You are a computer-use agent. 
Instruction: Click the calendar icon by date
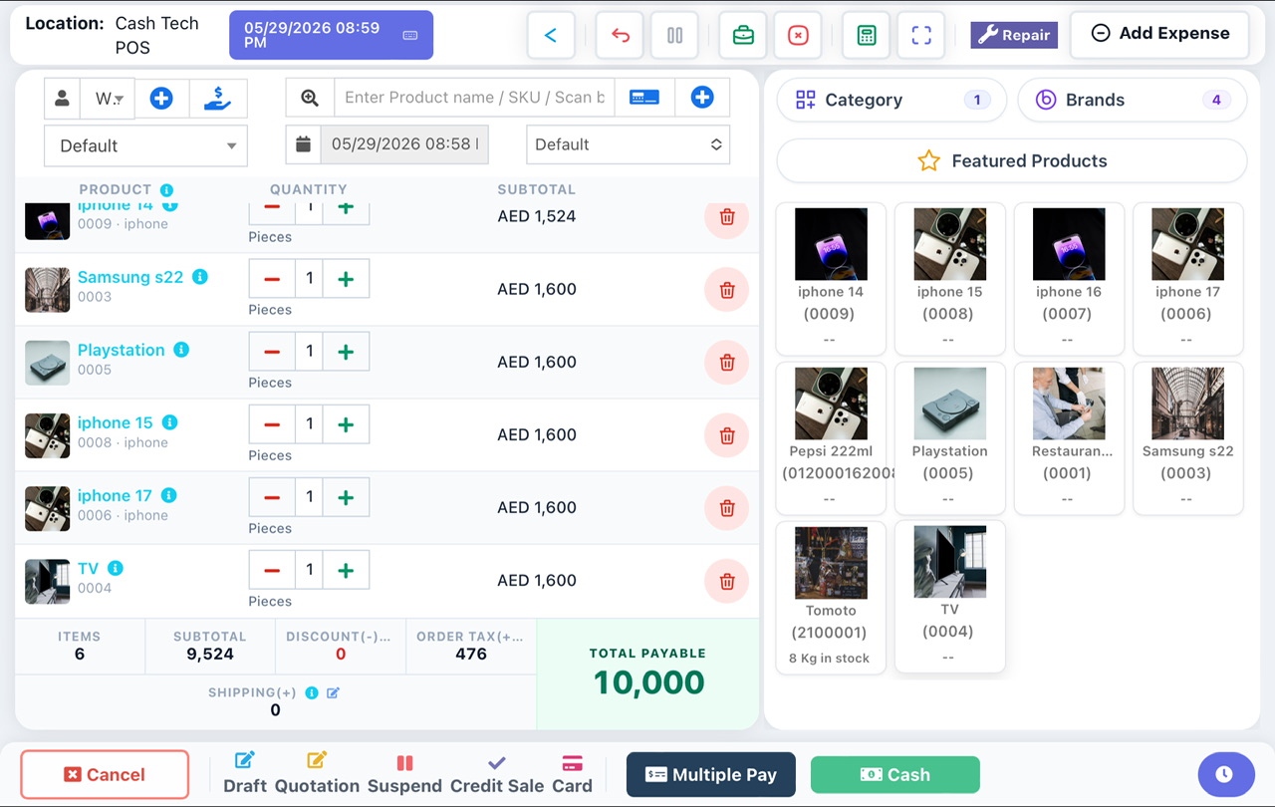tap(303, 144)
